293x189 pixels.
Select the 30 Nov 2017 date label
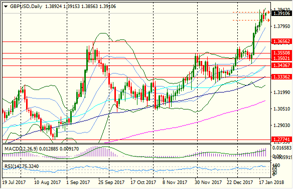point(208,182)
